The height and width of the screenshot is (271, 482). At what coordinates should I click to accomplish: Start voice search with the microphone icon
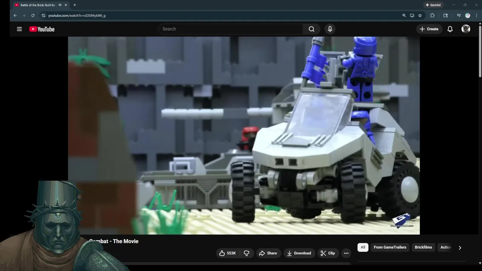pyautogui.click(x=330, y=29)
